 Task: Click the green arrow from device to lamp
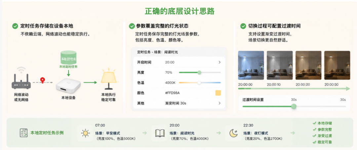click(x=90, y=82)
